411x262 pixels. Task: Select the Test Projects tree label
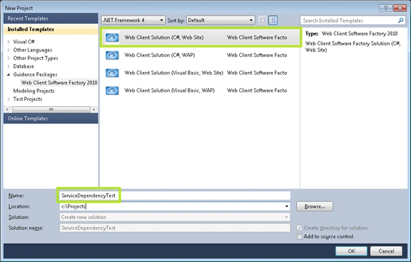pos(28,99)
